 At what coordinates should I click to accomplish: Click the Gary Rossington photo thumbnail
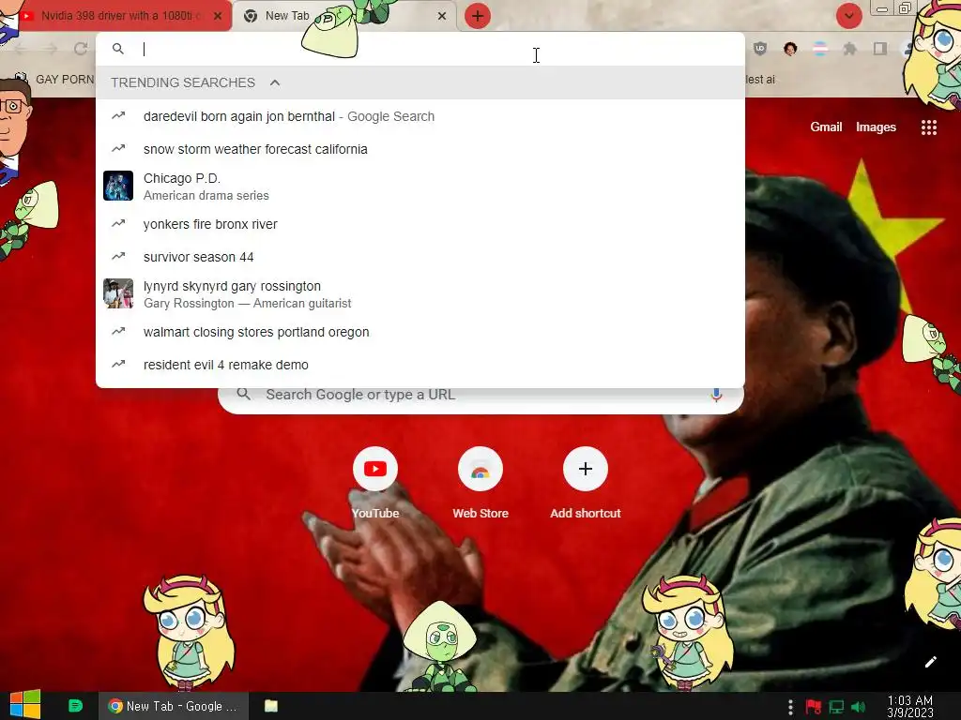click(x=118, y=293)
